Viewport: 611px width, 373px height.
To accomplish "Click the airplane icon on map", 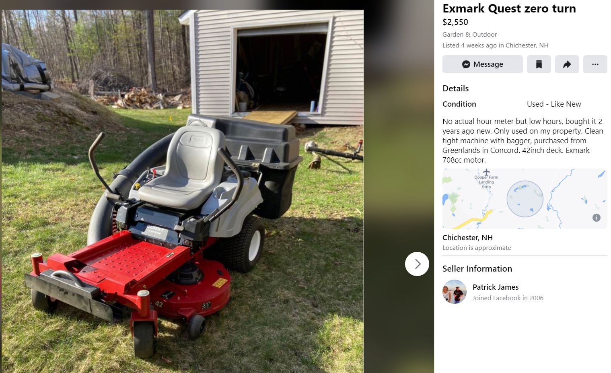I will tap(486, 172).
